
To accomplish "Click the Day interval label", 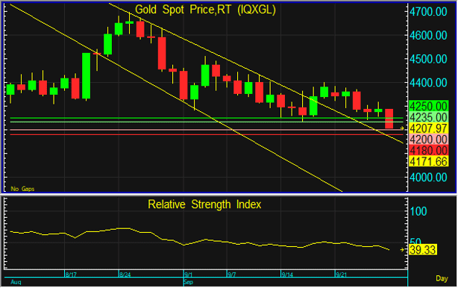I will 442,278.
